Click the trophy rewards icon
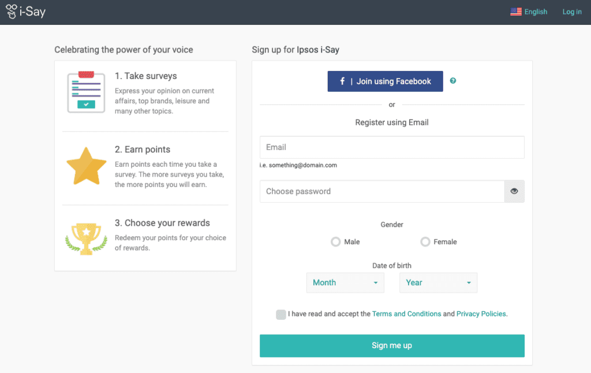Screen dimensions: 591x373 tap(86, 238)
